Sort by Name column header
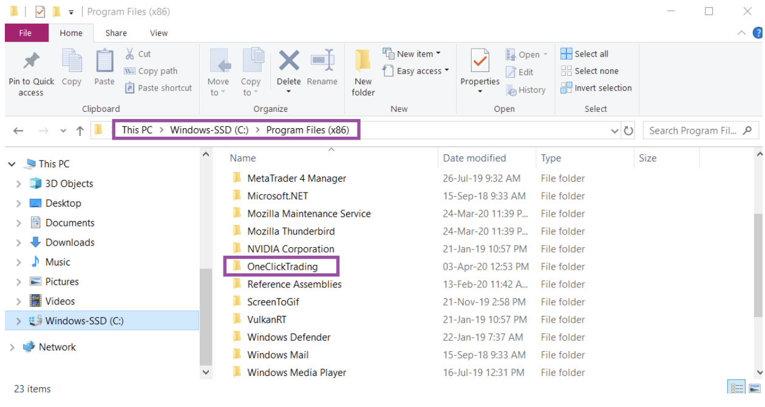This screenshot has width=765, height=407. (x=243, y=158)
